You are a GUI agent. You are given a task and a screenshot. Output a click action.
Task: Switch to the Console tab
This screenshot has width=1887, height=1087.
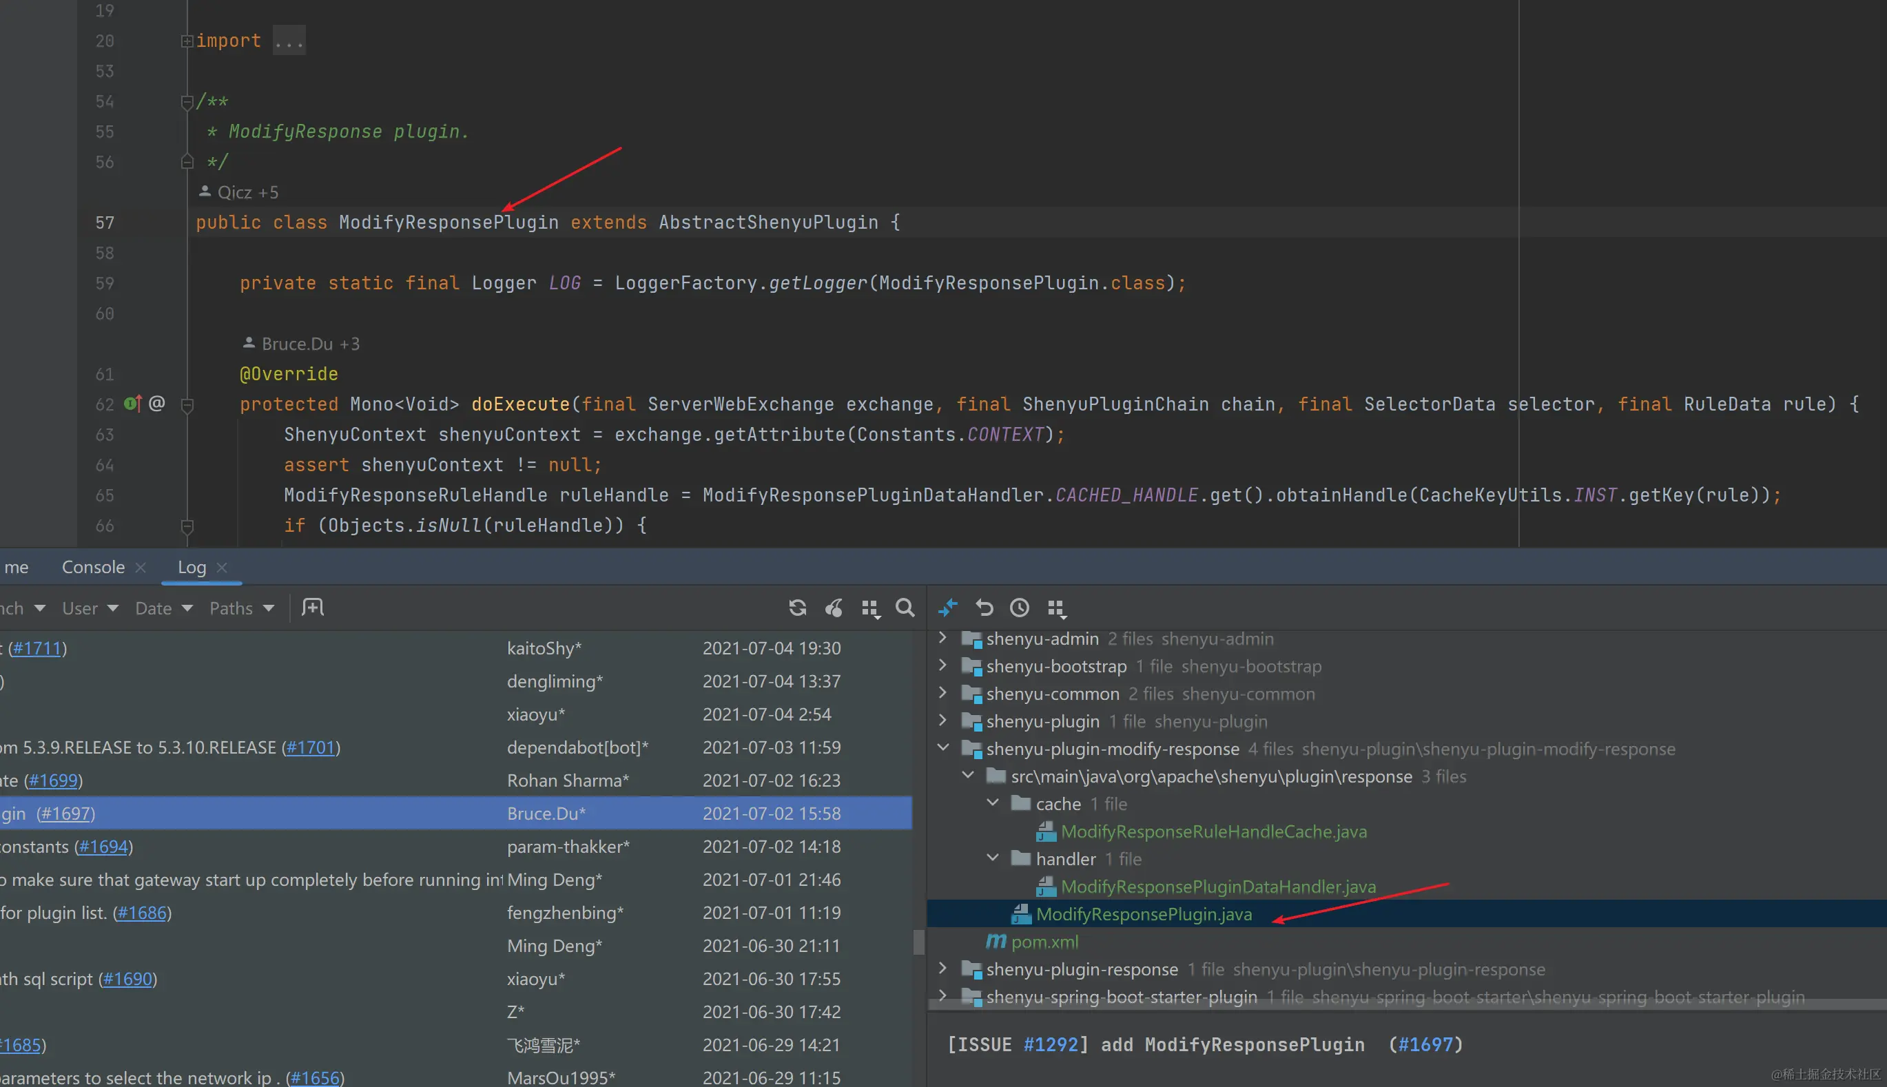click(x=93, y=568)
